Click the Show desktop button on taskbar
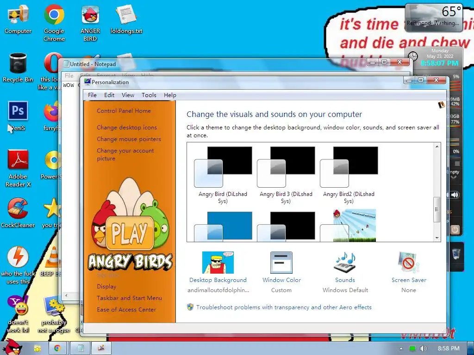Viewport: 474px width, 355px height. (x=470, y=348)
